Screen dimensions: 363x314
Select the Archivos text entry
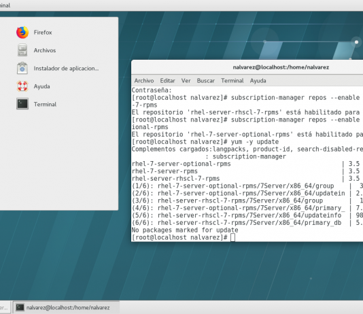point(45,50)
